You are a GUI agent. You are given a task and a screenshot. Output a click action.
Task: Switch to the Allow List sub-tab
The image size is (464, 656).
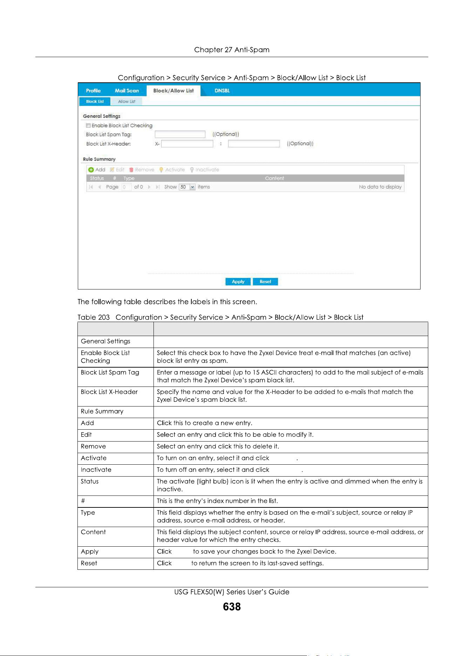tap(127, 102)
